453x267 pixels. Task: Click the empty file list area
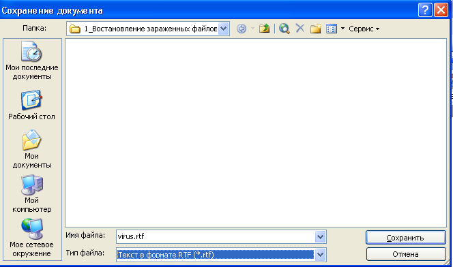pos(256,133)
